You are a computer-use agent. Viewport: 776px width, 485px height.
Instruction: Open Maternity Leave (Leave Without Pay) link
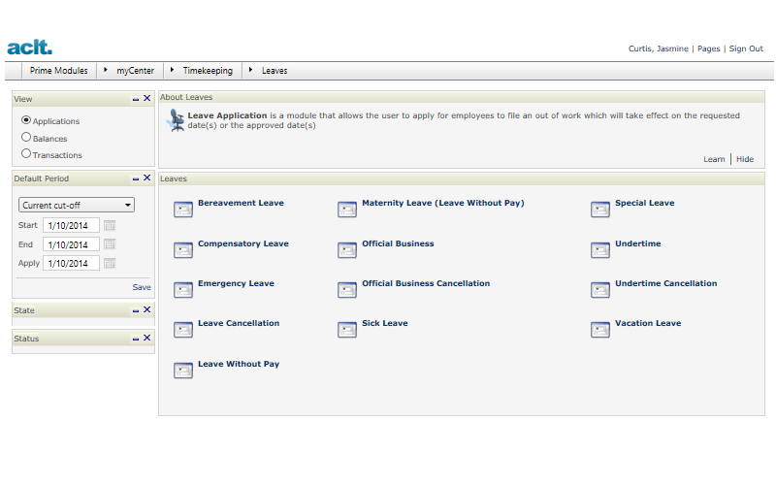click(443, 203)
